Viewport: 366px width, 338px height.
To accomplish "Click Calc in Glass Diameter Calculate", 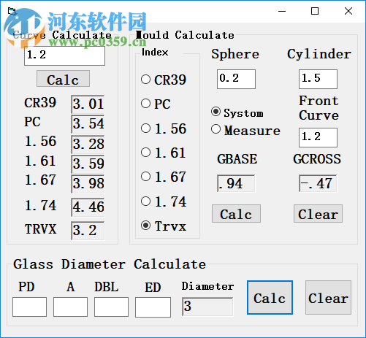I will 270,297.
